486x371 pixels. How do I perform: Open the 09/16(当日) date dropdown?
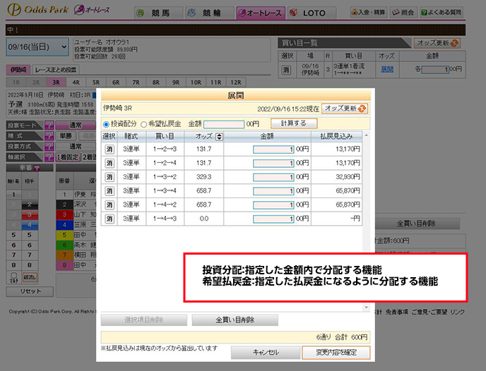[x=37, y=47]
